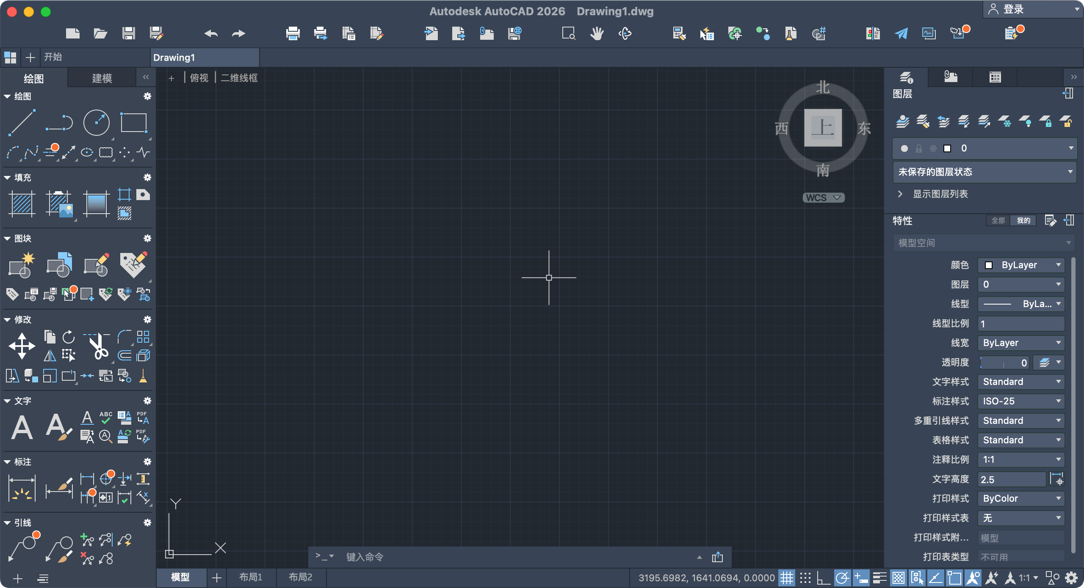This screenshot has width=1084, height=588.
Task: Click the Trim scissors tool
Action: (x=98, y=347)
